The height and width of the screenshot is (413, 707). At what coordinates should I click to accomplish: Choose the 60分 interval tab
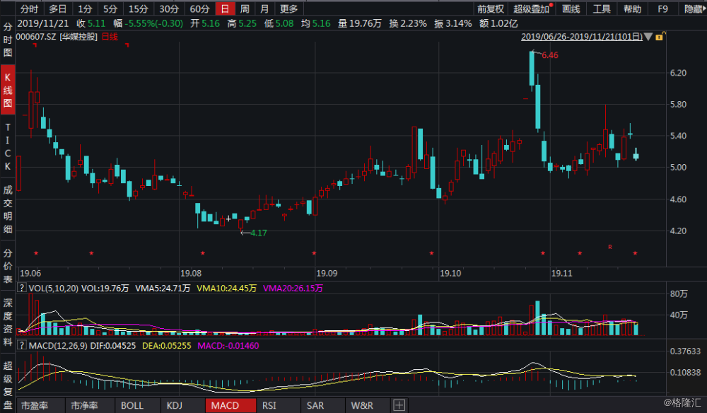(199, 8)
